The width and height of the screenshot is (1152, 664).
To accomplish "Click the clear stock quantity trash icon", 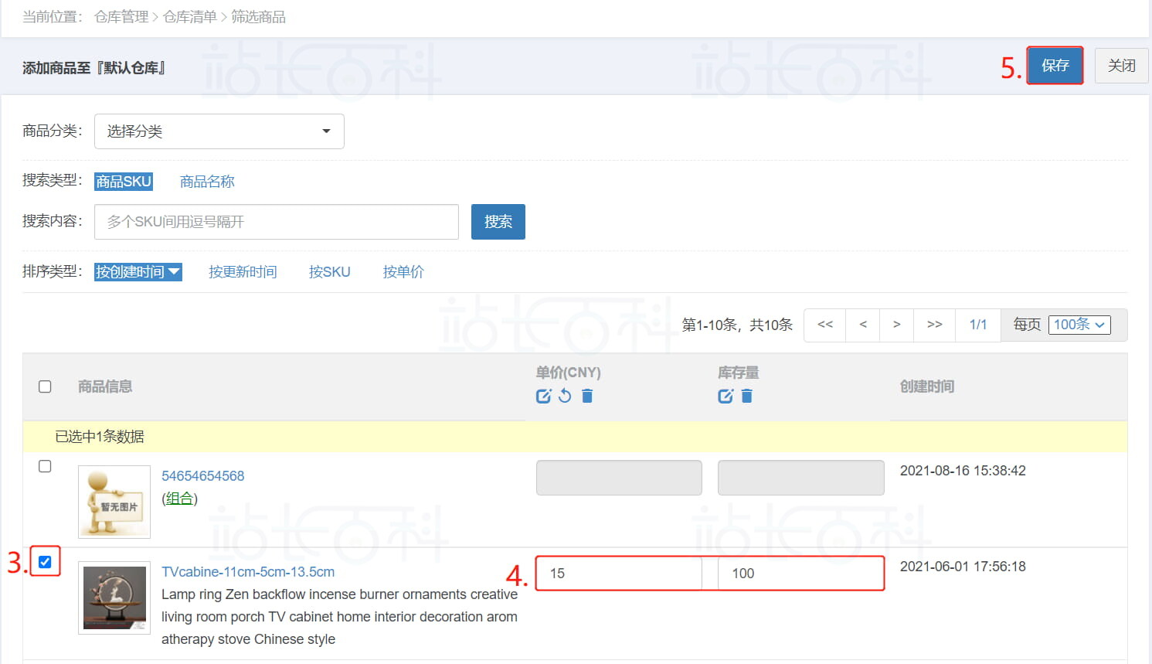I will (747, 396).
